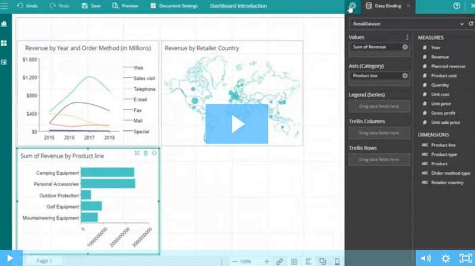The height and width of the screenshot is (266, 475).
Task: Delete the bar chart with trash icon
Action: point(145,153)
